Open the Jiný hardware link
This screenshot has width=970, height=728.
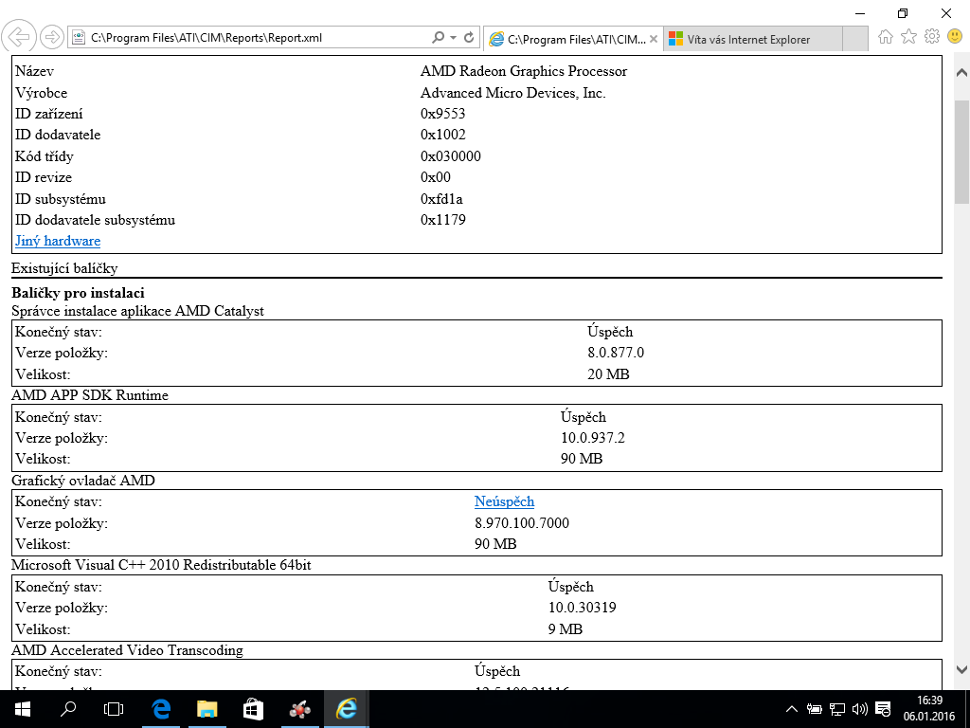tap(58, 241)
